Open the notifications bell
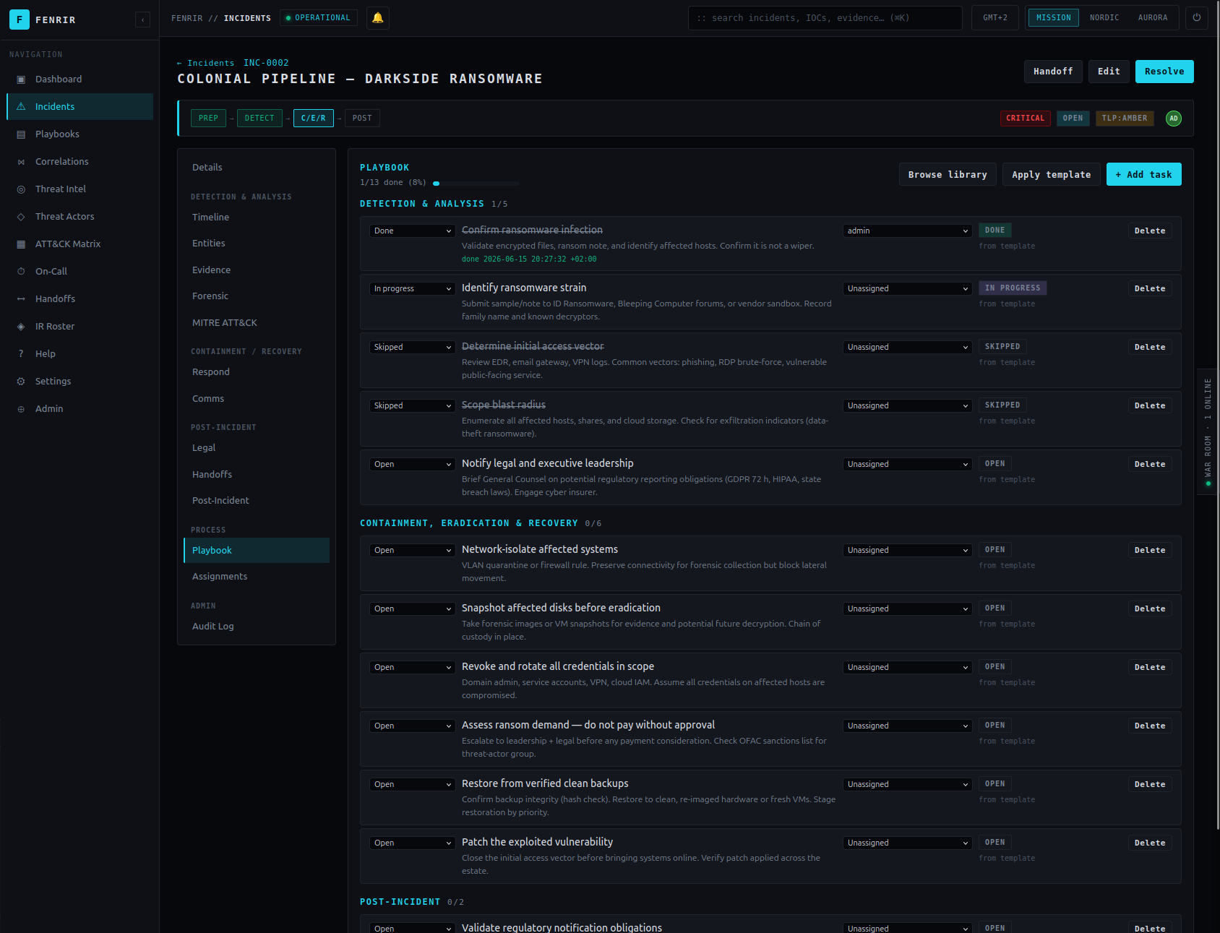Image resolution: width=1220 pixels, height=933 pixels. [378, 18]
